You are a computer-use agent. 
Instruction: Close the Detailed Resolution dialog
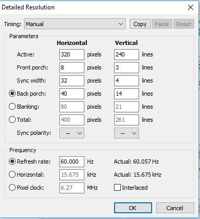pyautogui.click(x=191, y=7)
